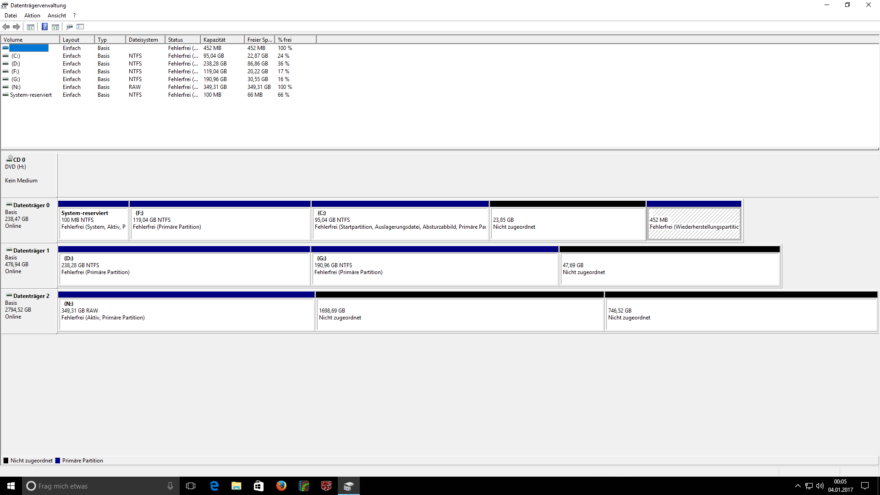Select the (N:) RAW volume row in the list
Viewport: 880px width, 495px height.
coord(16,87)
